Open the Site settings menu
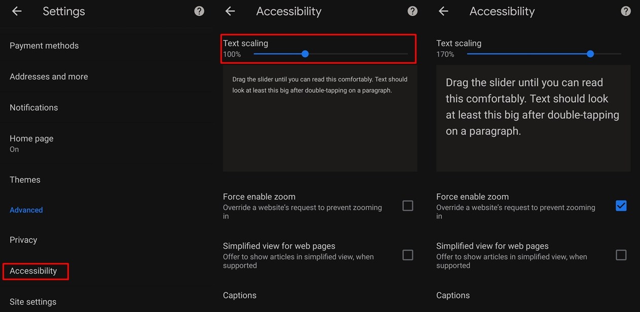 [x=32, y=301]
